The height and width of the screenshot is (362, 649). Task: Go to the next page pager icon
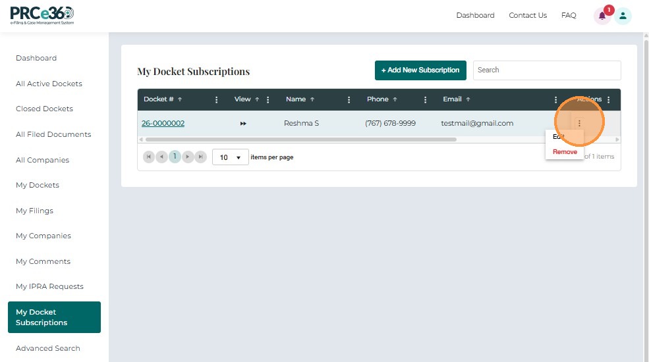188,157
